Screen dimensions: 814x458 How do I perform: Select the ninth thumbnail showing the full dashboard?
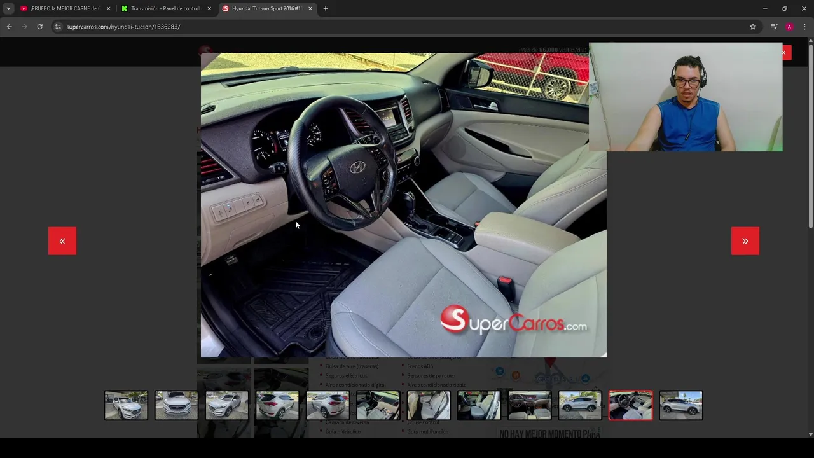pos(530,405)
